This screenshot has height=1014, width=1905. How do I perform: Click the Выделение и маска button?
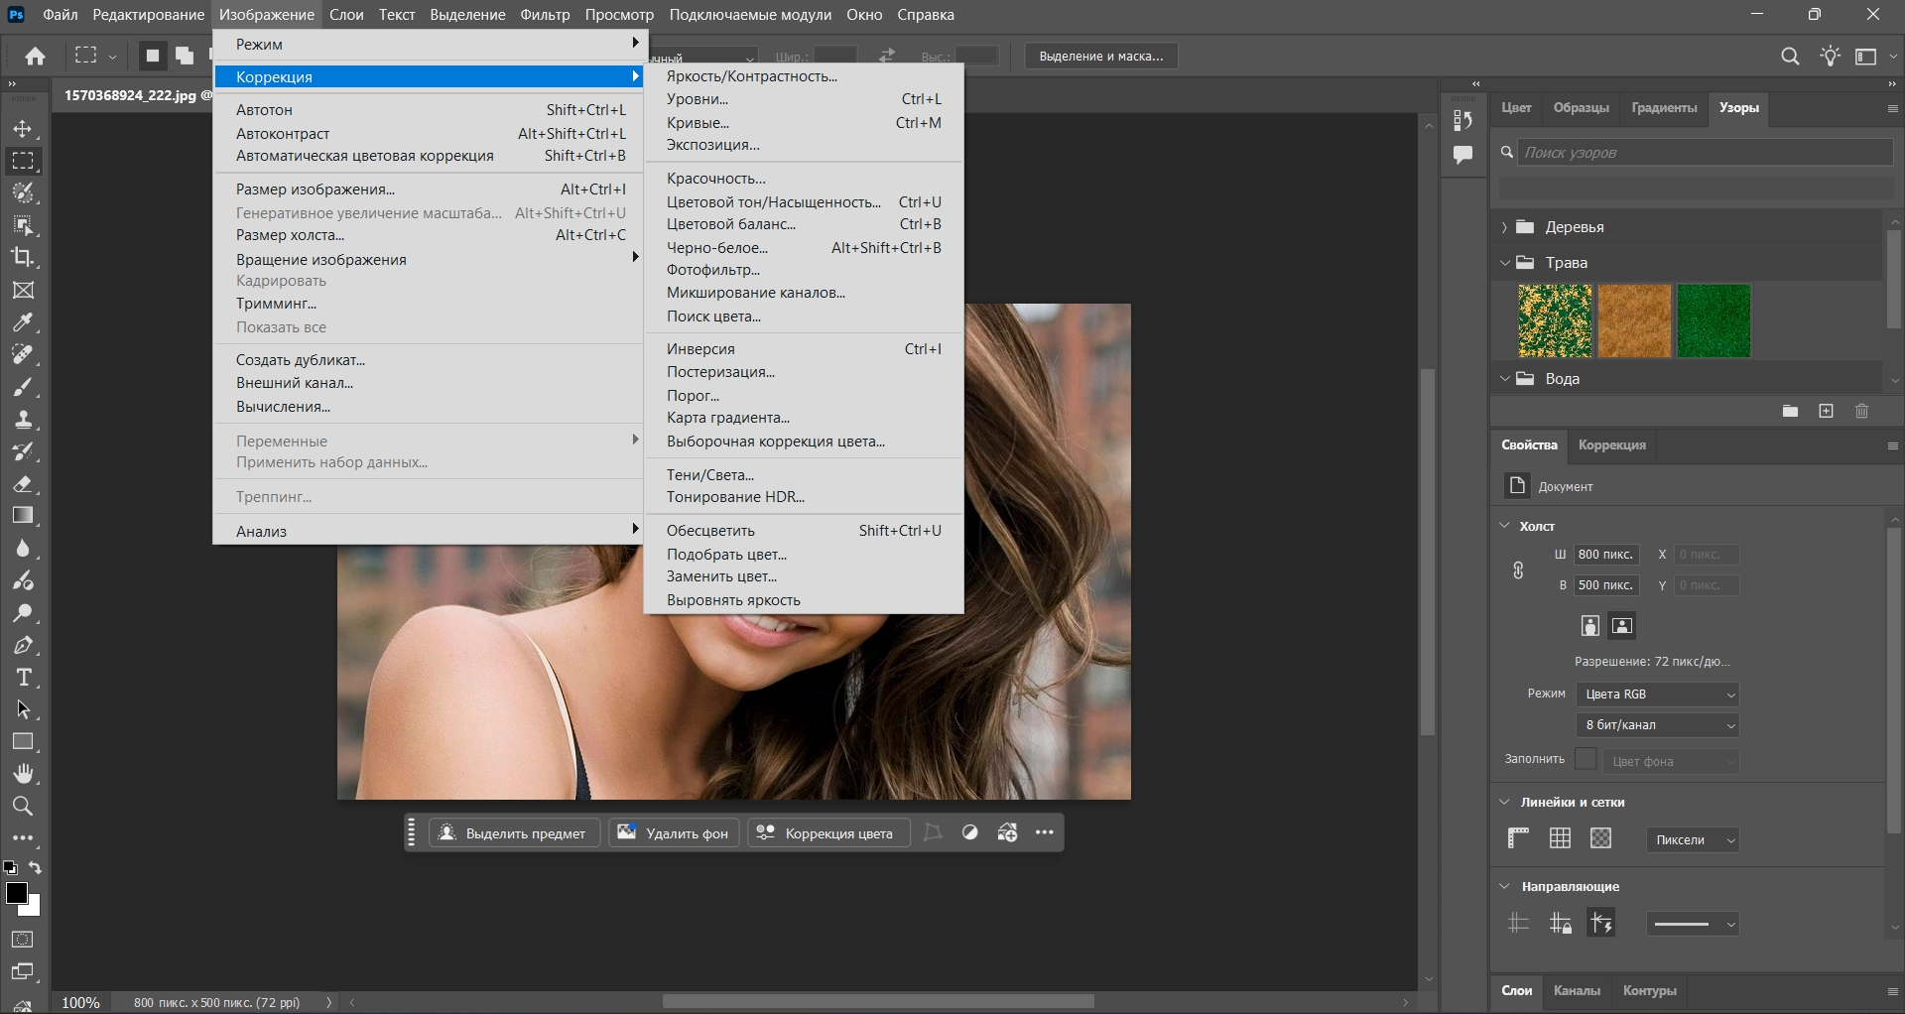pos(1100,57)
